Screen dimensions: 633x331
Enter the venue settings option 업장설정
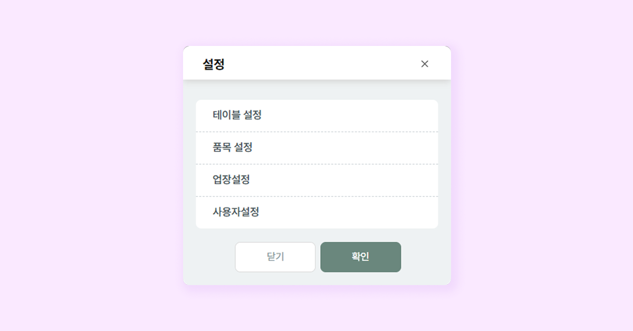(x=316, y=180)
